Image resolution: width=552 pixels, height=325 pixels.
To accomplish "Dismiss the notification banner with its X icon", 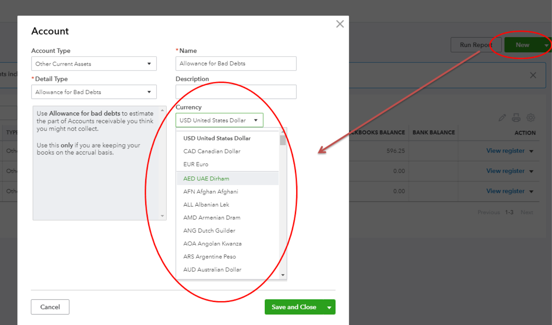I will tap(533, 75).
